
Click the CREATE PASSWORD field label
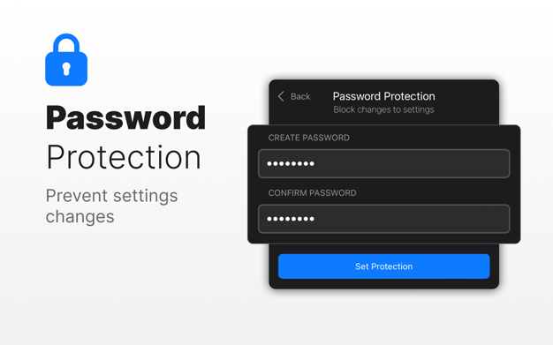click(x=309, y=138)
